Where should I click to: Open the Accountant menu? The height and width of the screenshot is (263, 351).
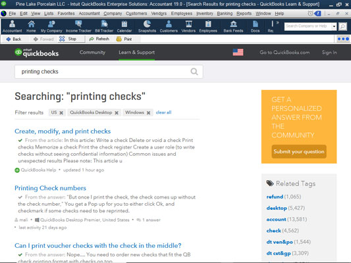[x=89, y=13]
